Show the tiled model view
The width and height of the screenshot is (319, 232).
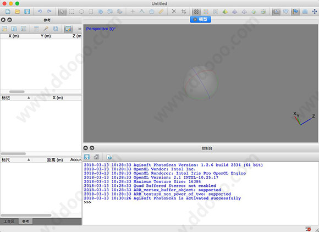coord(263,12)
